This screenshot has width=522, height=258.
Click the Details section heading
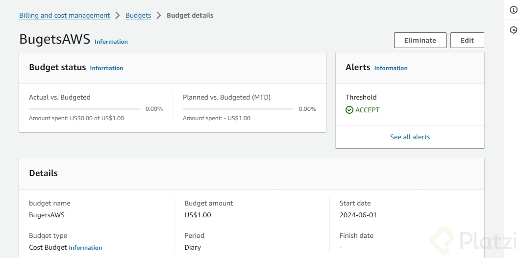point(43,173)
